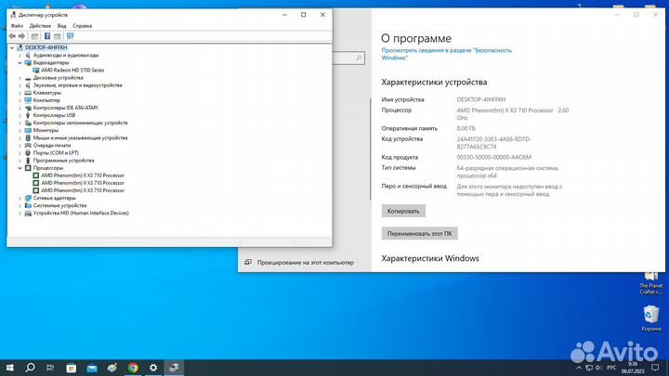Screen dimensions: 669x376
Task: Select Системные устройства
Action: click(59, 205)
